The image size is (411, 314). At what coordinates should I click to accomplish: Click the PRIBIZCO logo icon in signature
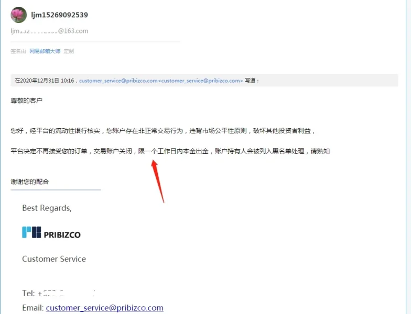pyautogui.click(x=31, y=232)
